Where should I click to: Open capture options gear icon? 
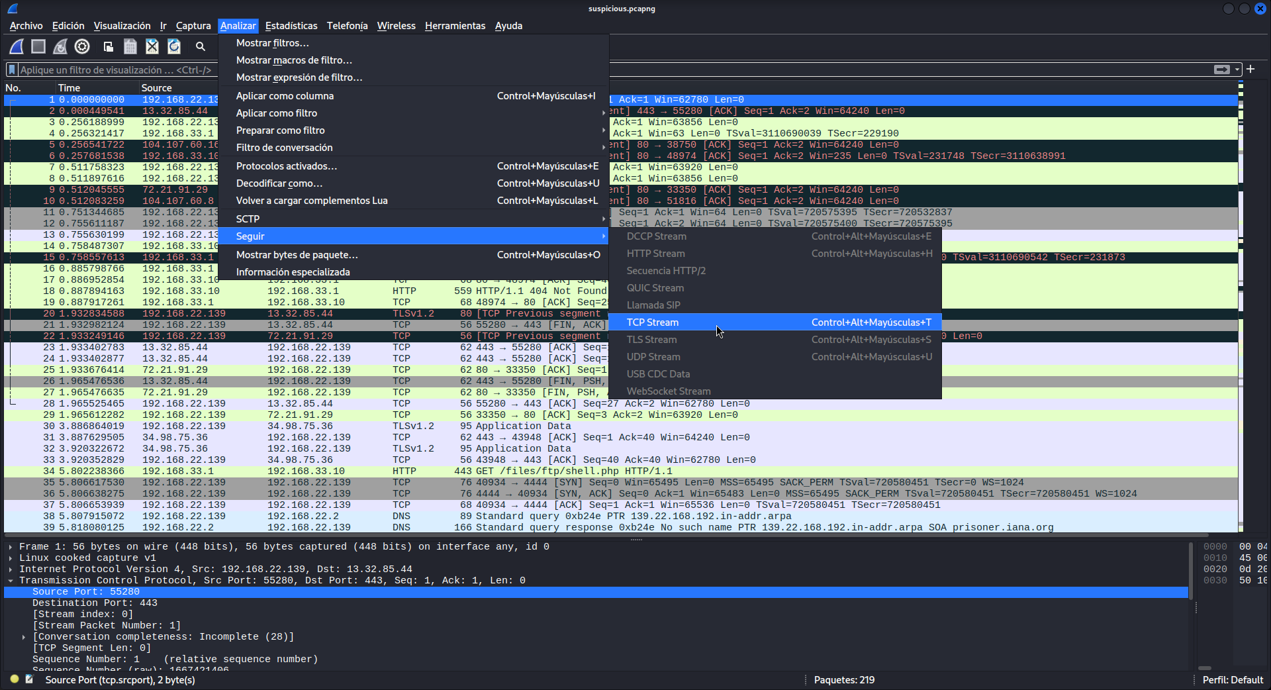(x=82, y=46)
